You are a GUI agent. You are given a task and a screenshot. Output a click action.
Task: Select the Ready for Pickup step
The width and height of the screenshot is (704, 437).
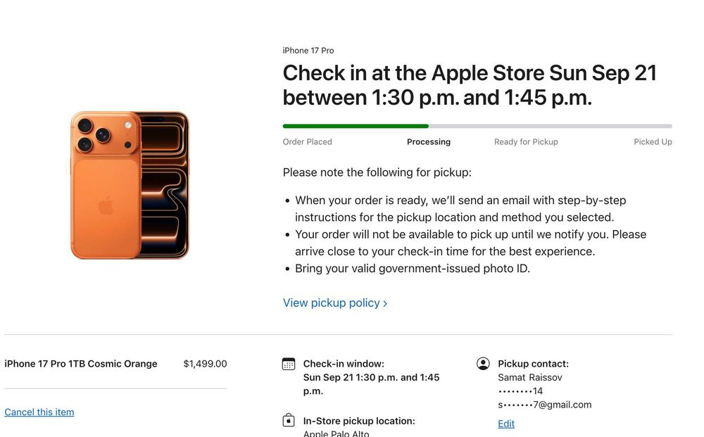pos(526,141)
